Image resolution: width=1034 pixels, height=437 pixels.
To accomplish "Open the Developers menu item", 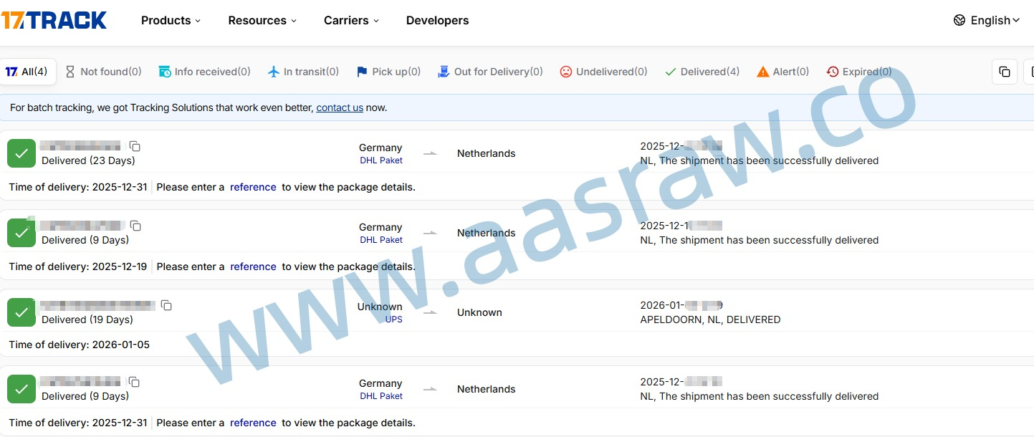I will coord(437,21).
